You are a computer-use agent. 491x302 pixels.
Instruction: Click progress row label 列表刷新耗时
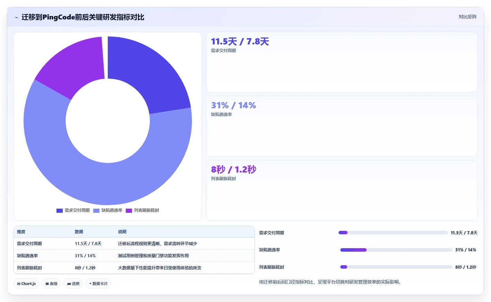coord(272,267)
